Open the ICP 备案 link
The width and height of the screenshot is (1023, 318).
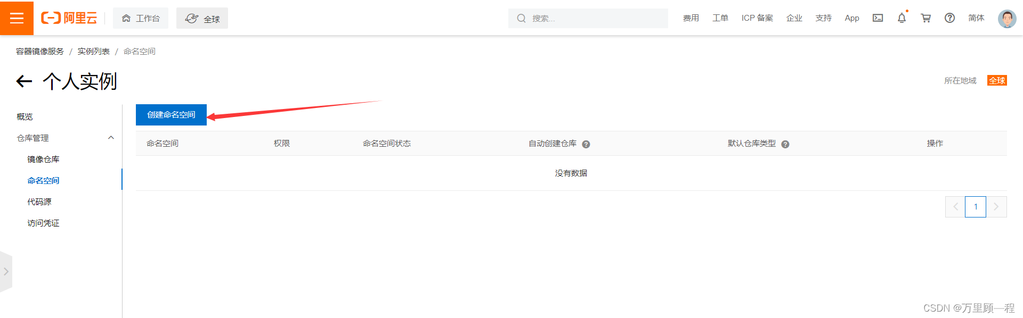coord(757,18)
